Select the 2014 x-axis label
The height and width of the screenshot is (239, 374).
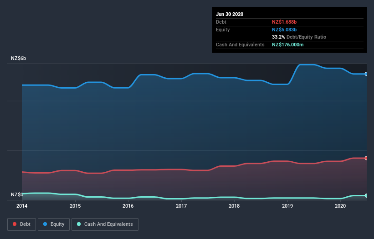[x=22, y=206]
